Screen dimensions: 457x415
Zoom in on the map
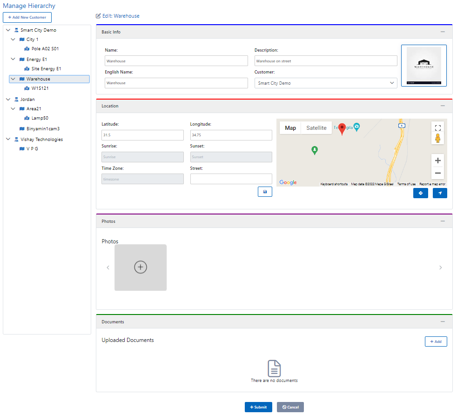437,161
